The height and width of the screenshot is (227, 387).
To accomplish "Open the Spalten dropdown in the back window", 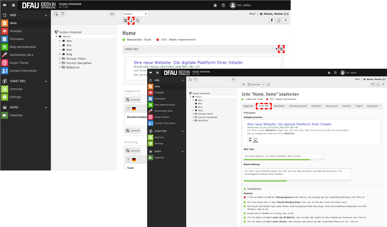I will [x=136, y=14].
